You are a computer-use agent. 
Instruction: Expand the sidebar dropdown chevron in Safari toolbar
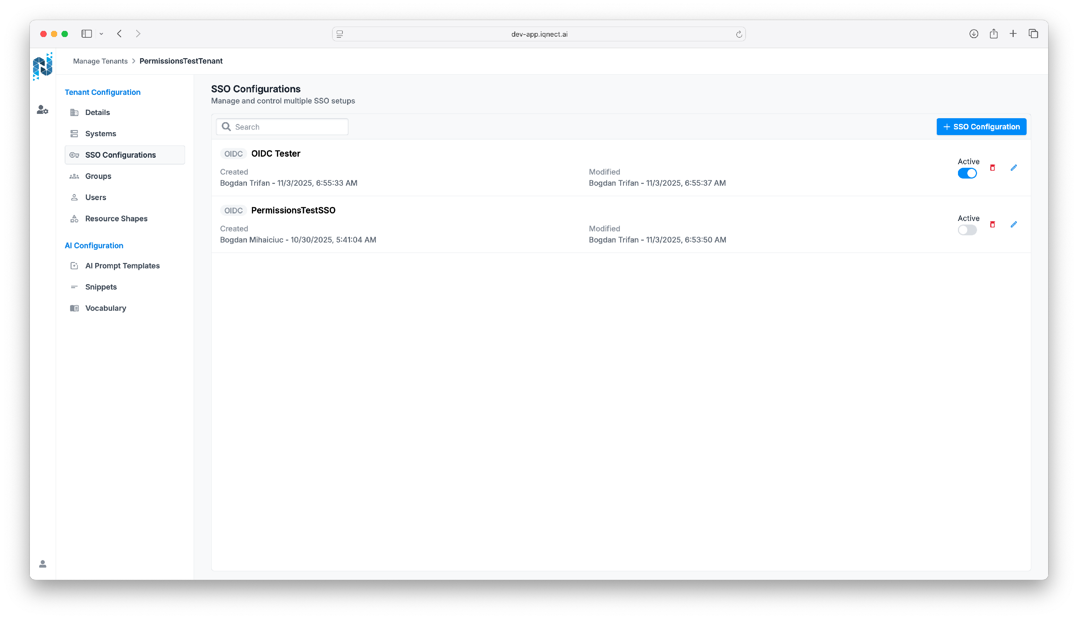101,34
